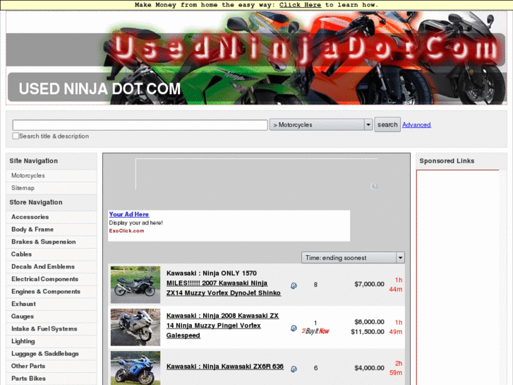This screenshot has height=385, width=513.
Task: Open the Time: ending soonest sort dropdown
Action: [x=353, y=258]
